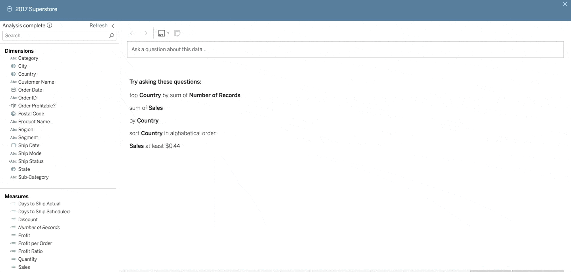
Task: Click the true/false icon next to Order Profitable?
Action: tap(12, 105)
